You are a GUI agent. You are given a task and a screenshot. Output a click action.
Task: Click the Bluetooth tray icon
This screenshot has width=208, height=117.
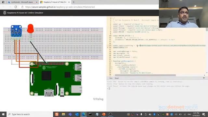[154, 114]
